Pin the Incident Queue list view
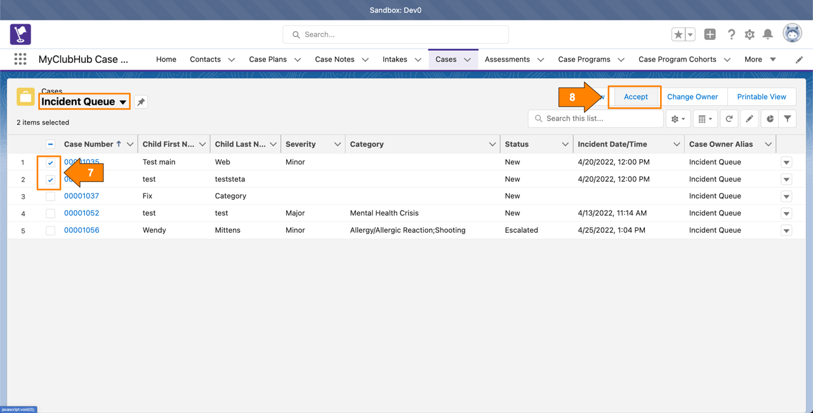Image resolution: width=813 pixels, height=413 pixels. 141,102
